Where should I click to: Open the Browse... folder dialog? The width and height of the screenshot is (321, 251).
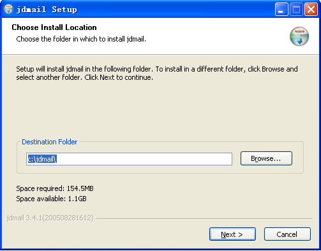click(x=266, y=158)
